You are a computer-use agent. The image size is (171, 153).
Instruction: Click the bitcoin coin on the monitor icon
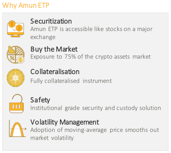(x=19, y=28)
